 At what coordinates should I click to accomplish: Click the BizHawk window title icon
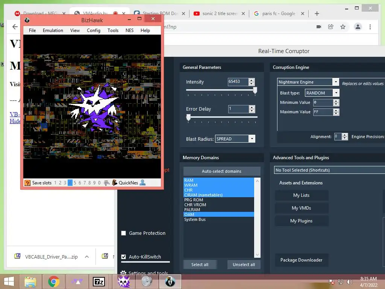click(27, 20)
